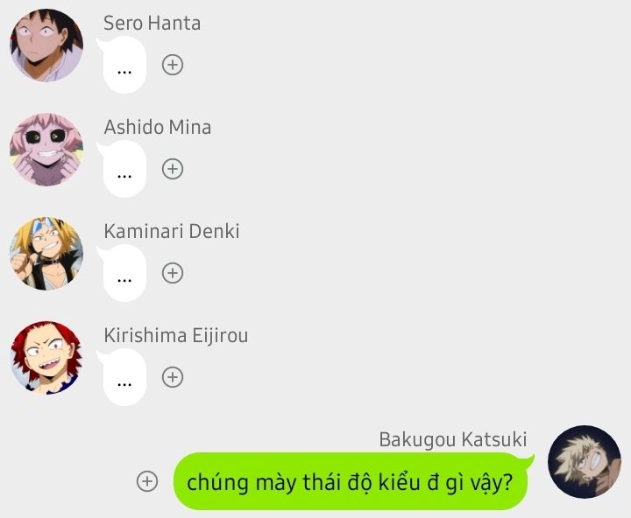Click the Kirishima Eijirou name label

click(x=176, y=335)
